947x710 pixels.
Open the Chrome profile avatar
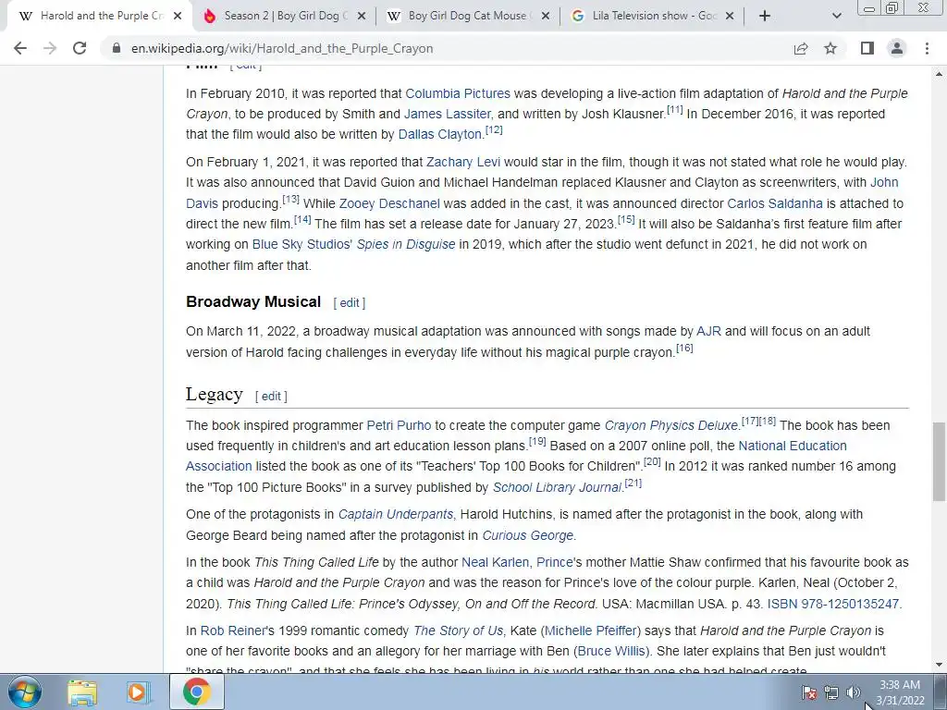click(x=897, y=48)
